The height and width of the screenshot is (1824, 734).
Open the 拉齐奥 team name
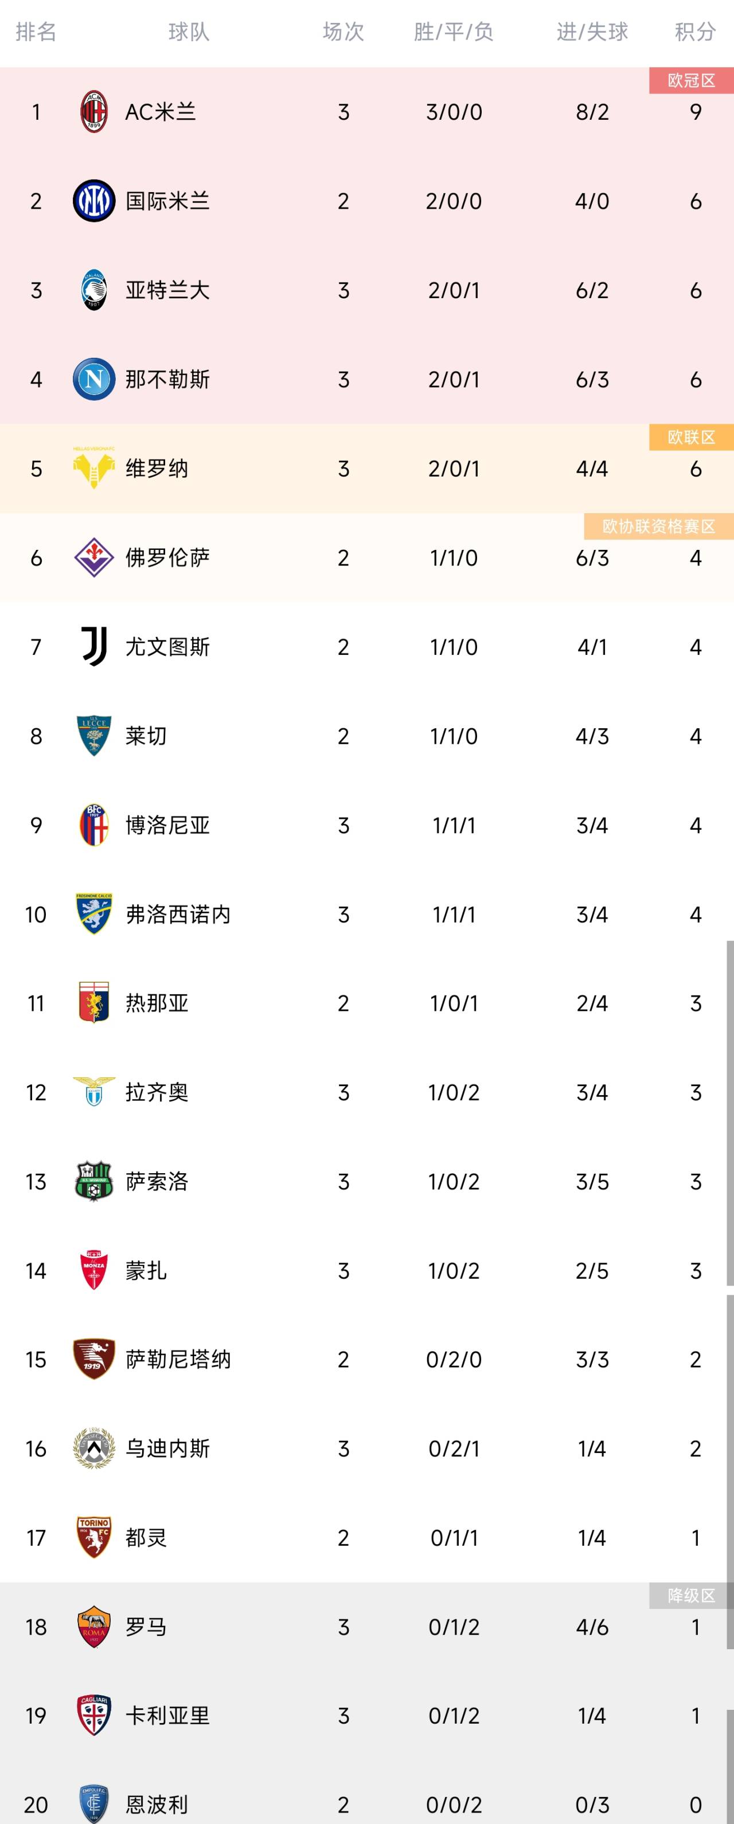157,1092
